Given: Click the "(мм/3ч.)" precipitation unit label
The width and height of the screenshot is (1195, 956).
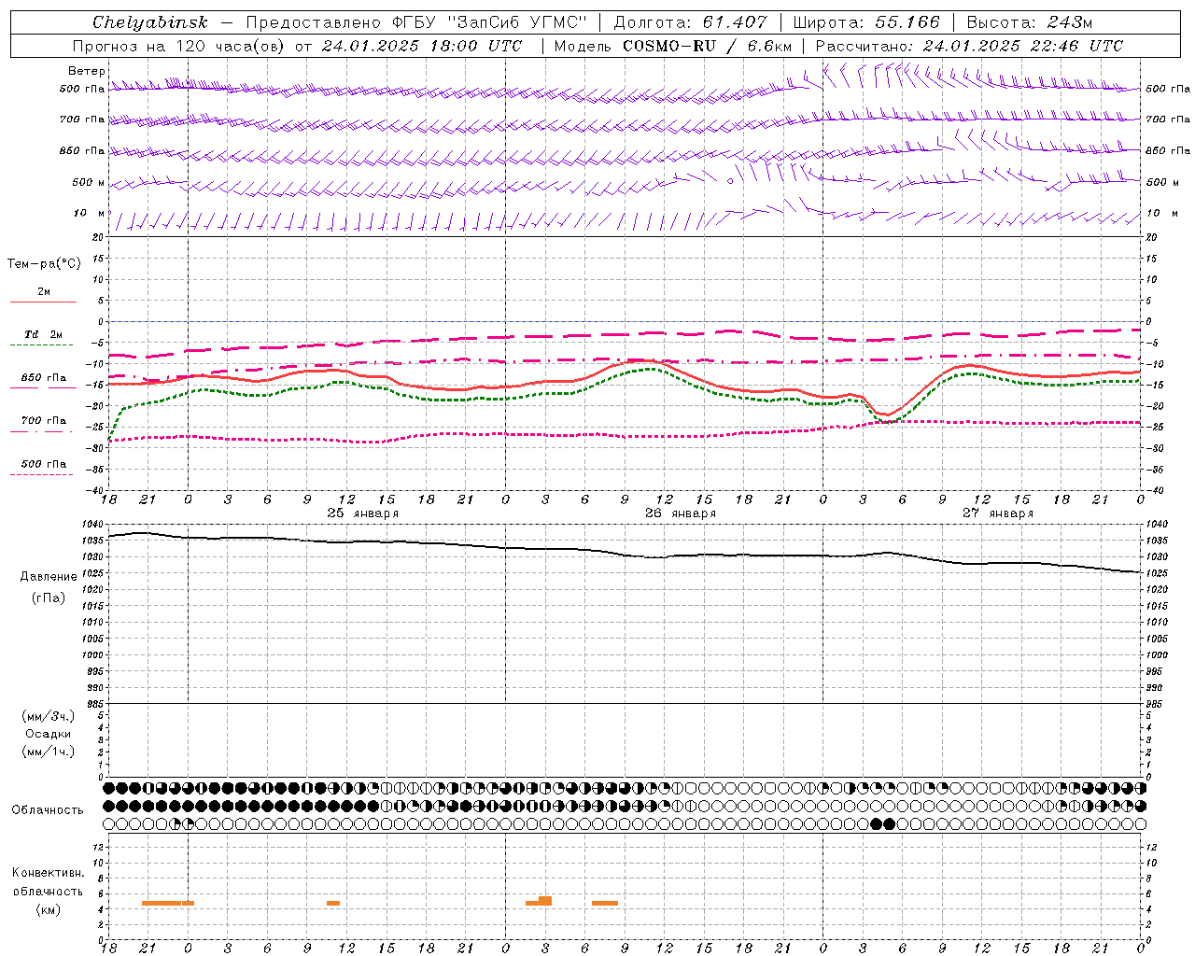Looking at the screenshot, I should pyautogui.click(x=48, y=716).
